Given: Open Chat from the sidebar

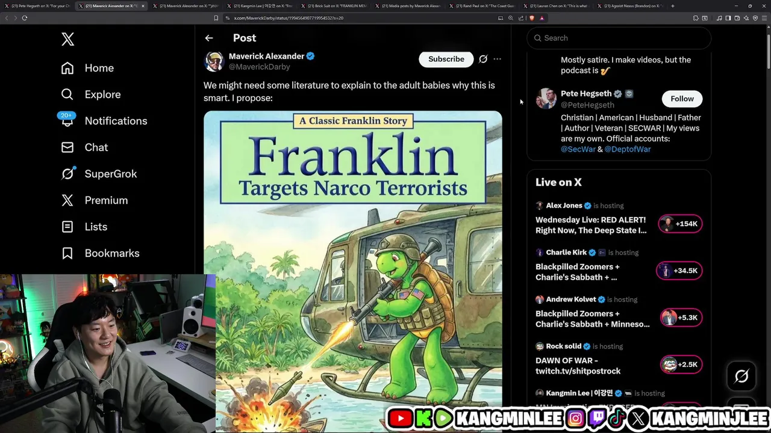Looking at the screenshot, I should point(84,147).
